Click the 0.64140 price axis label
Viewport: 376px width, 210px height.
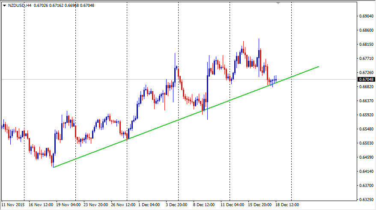pyautogui.click(x=367, y=172)
